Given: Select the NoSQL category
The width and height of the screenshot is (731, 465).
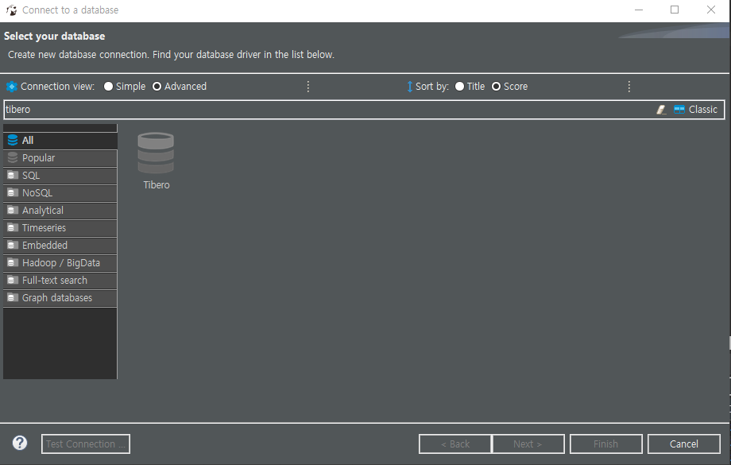Looking at the screenshot, I should [60, 193].
